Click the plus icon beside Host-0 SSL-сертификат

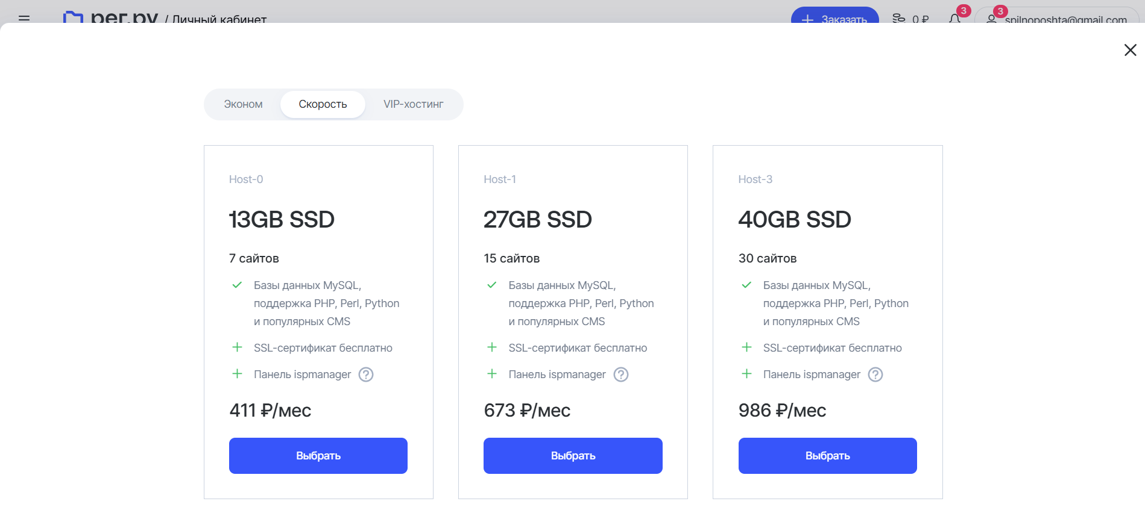pyautogui.click(x=238, y=347)
